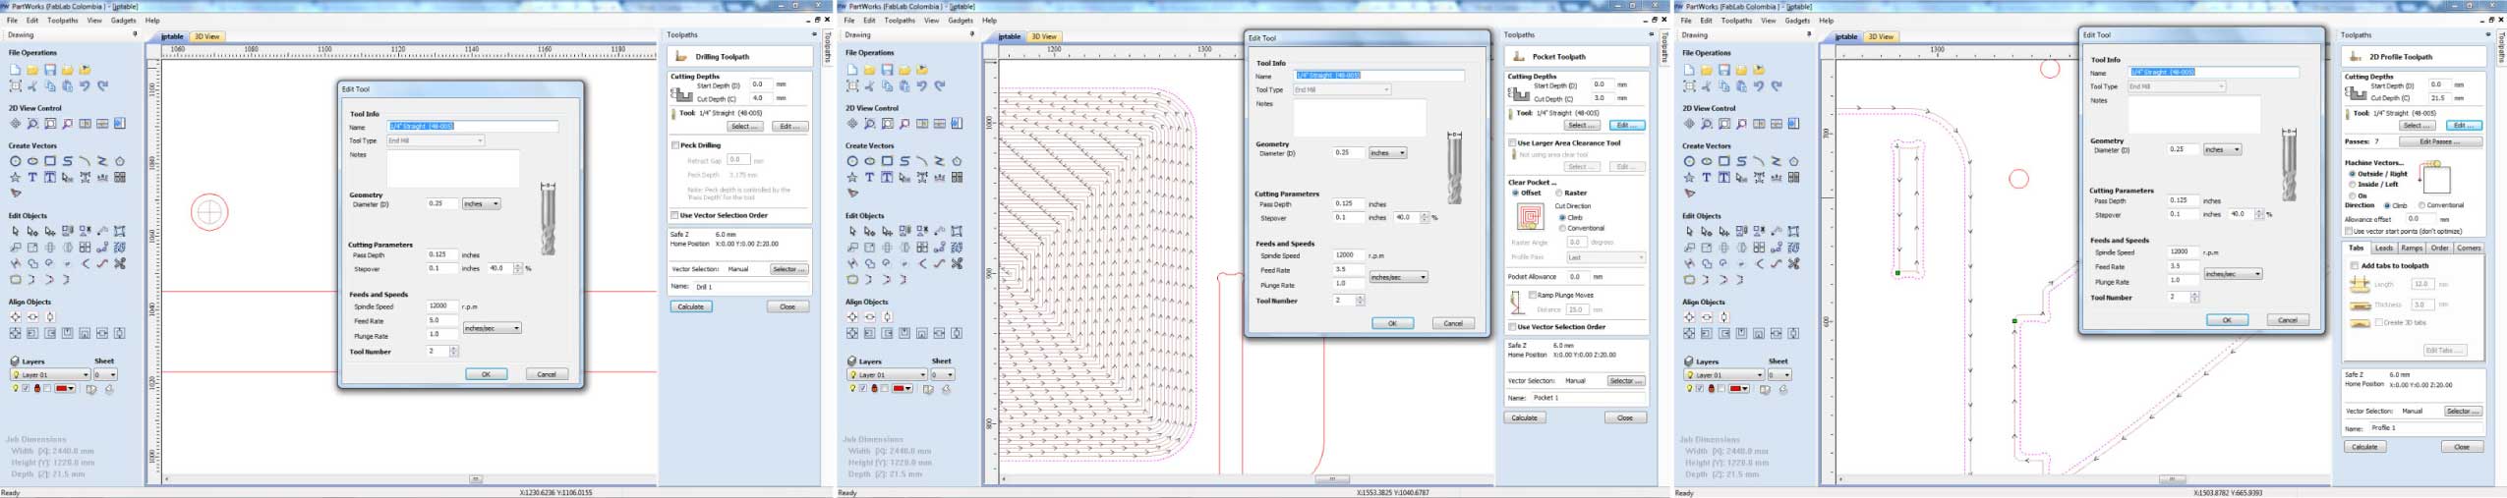Check Use Larger Area Clearance Tool in Pocket Toolpath
Screen dimensions: 2507x498
[1512, 143]
